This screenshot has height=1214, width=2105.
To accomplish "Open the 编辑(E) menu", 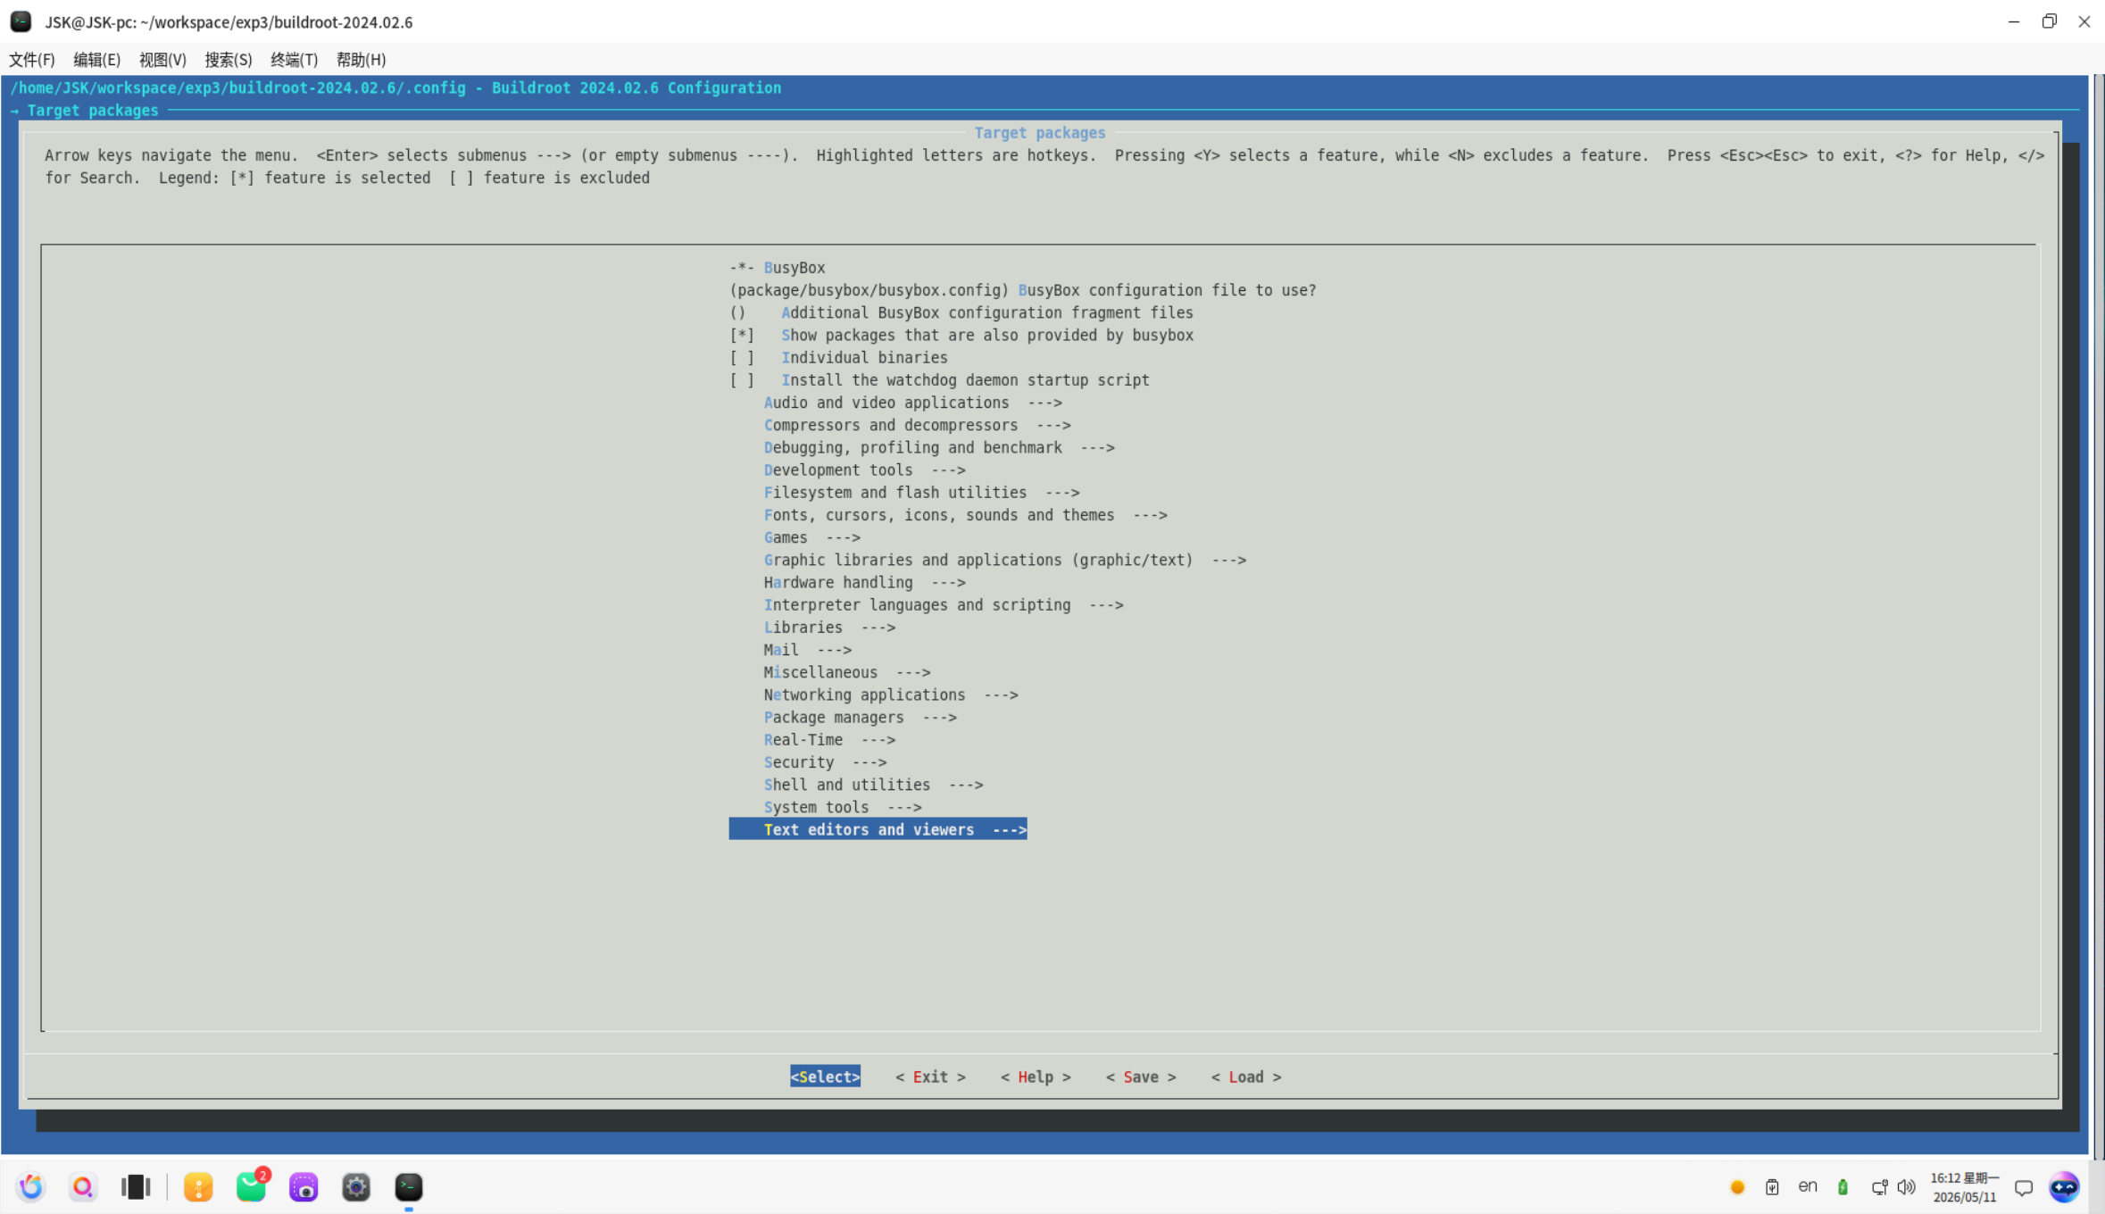I will [97, 60].
